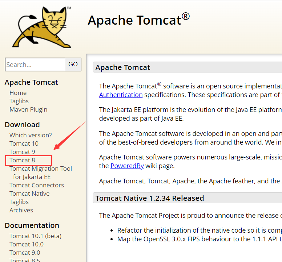Select Tomcat 10 download link

24,144
